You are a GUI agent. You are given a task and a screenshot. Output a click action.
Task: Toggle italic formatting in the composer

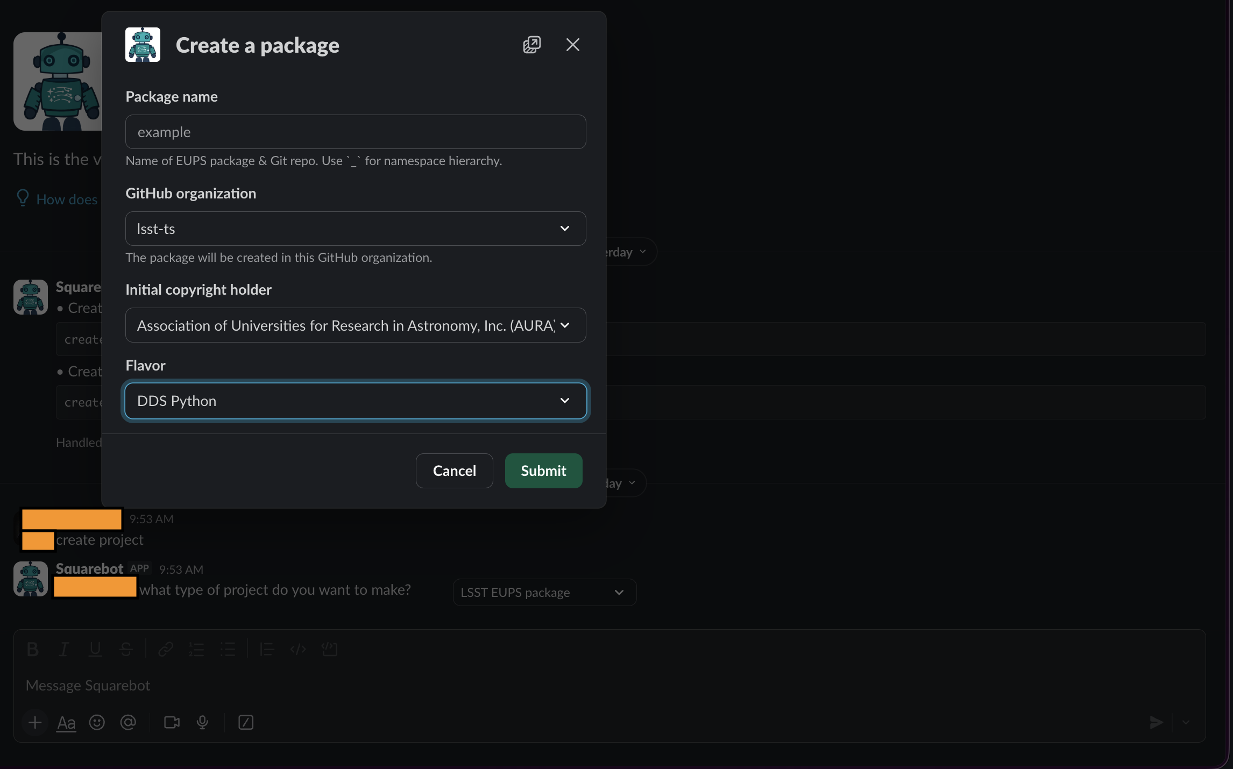[64, 650]
